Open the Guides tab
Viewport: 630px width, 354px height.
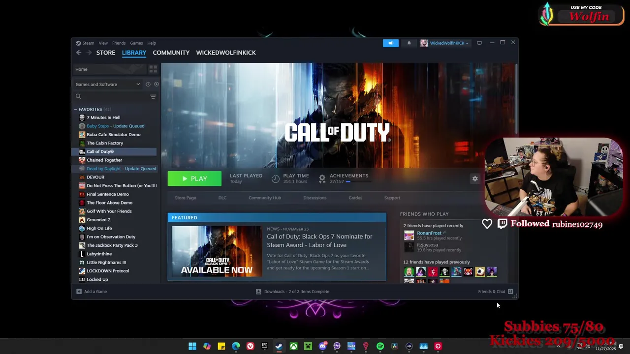355,198
